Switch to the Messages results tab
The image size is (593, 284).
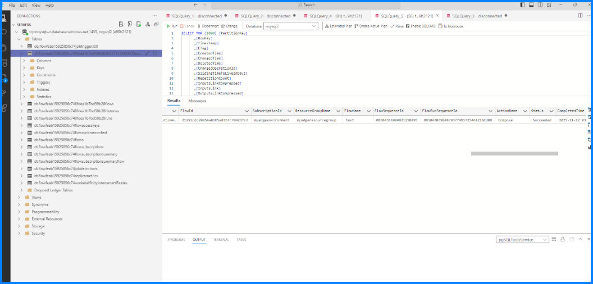pyautogui.click(x=197, y=101)
